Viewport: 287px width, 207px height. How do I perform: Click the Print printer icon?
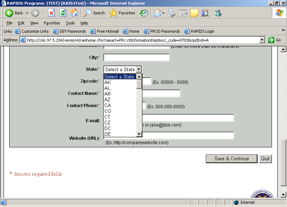point(171,13)
